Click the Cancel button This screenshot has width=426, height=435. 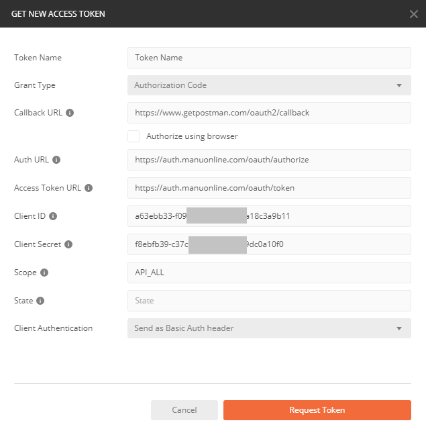click(x=184, y=410)
